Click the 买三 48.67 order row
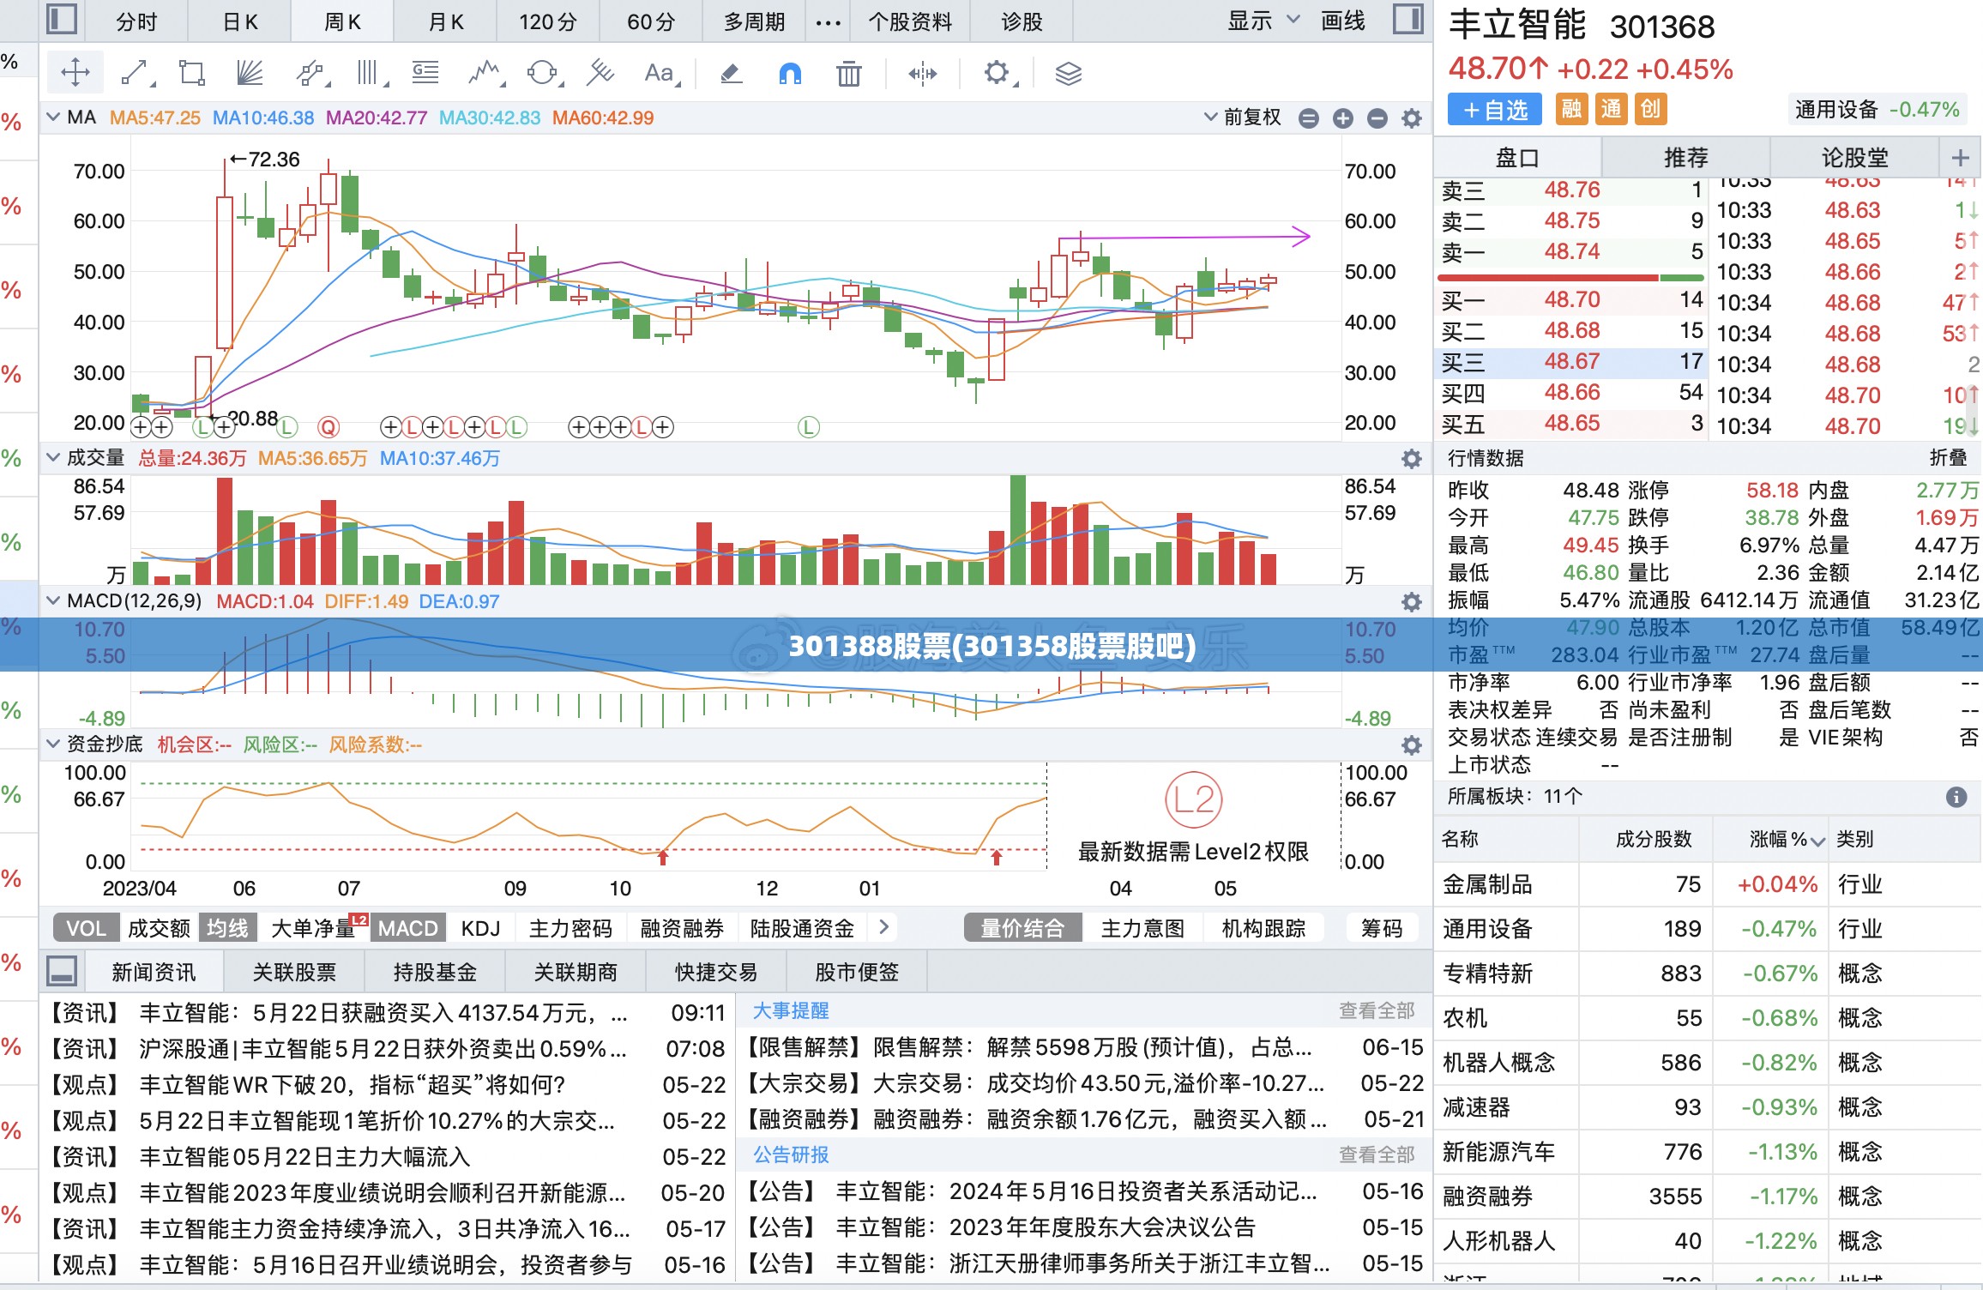 [1571, 362]
